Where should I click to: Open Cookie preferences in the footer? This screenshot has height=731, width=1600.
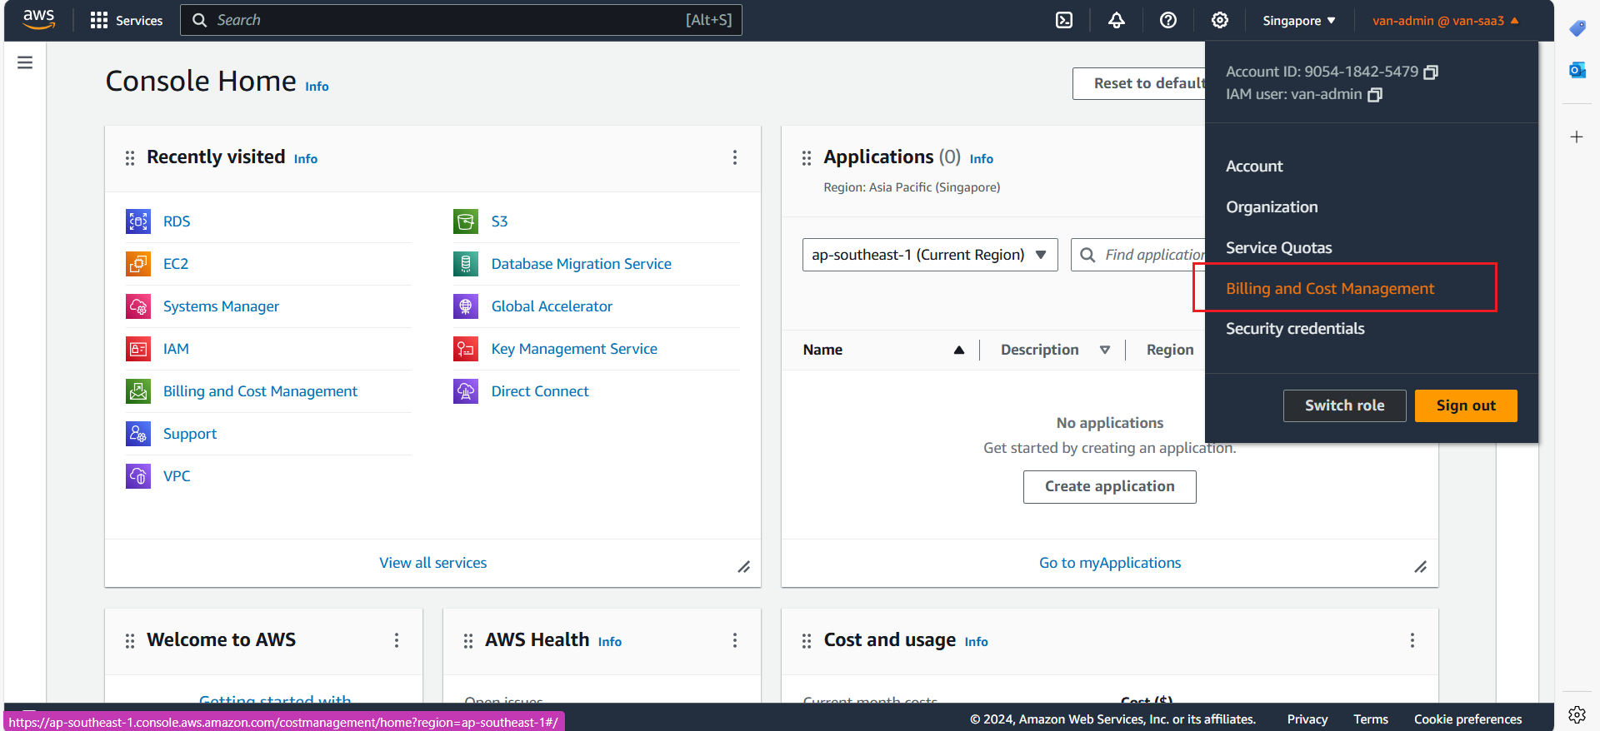pos(1467,719)
